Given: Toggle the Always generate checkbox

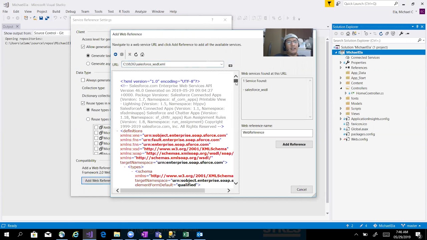Looking at the screenshot, I should [x=83, y=80].
